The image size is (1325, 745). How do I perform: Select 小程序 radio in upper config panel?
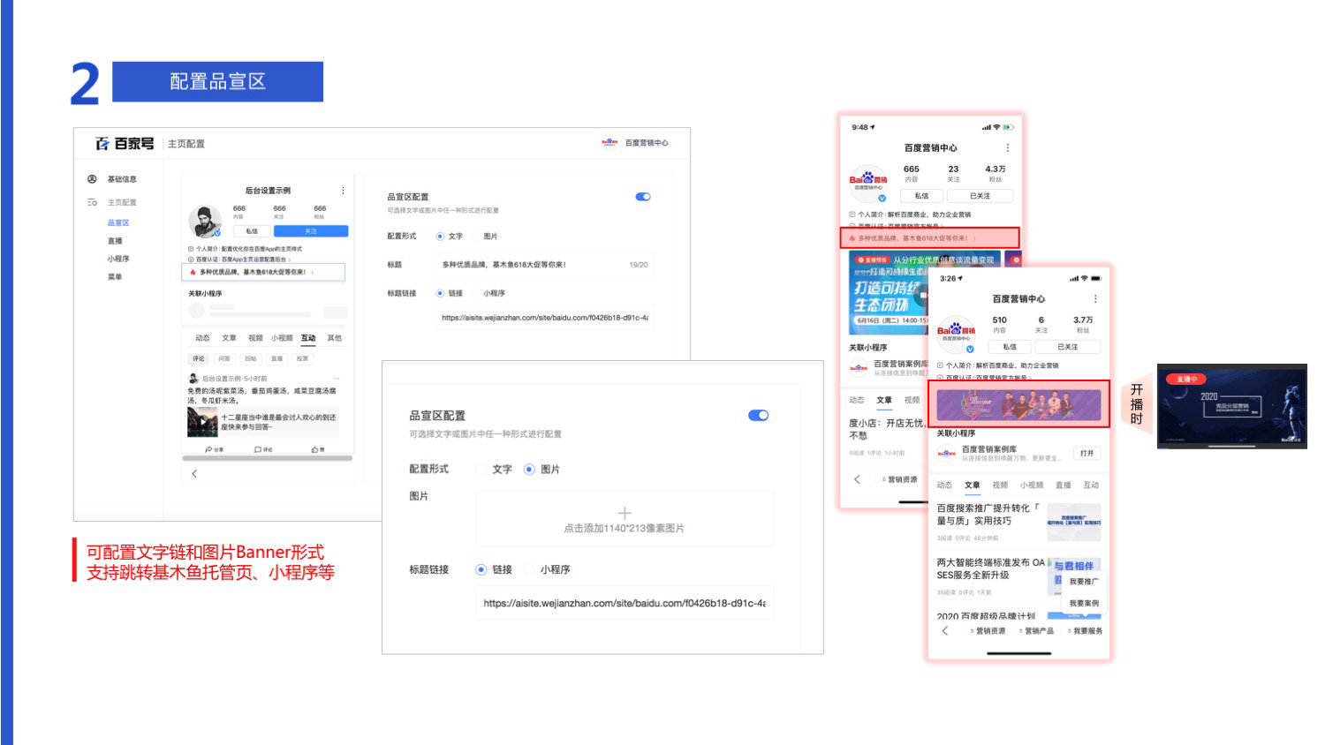coord(476,293)
